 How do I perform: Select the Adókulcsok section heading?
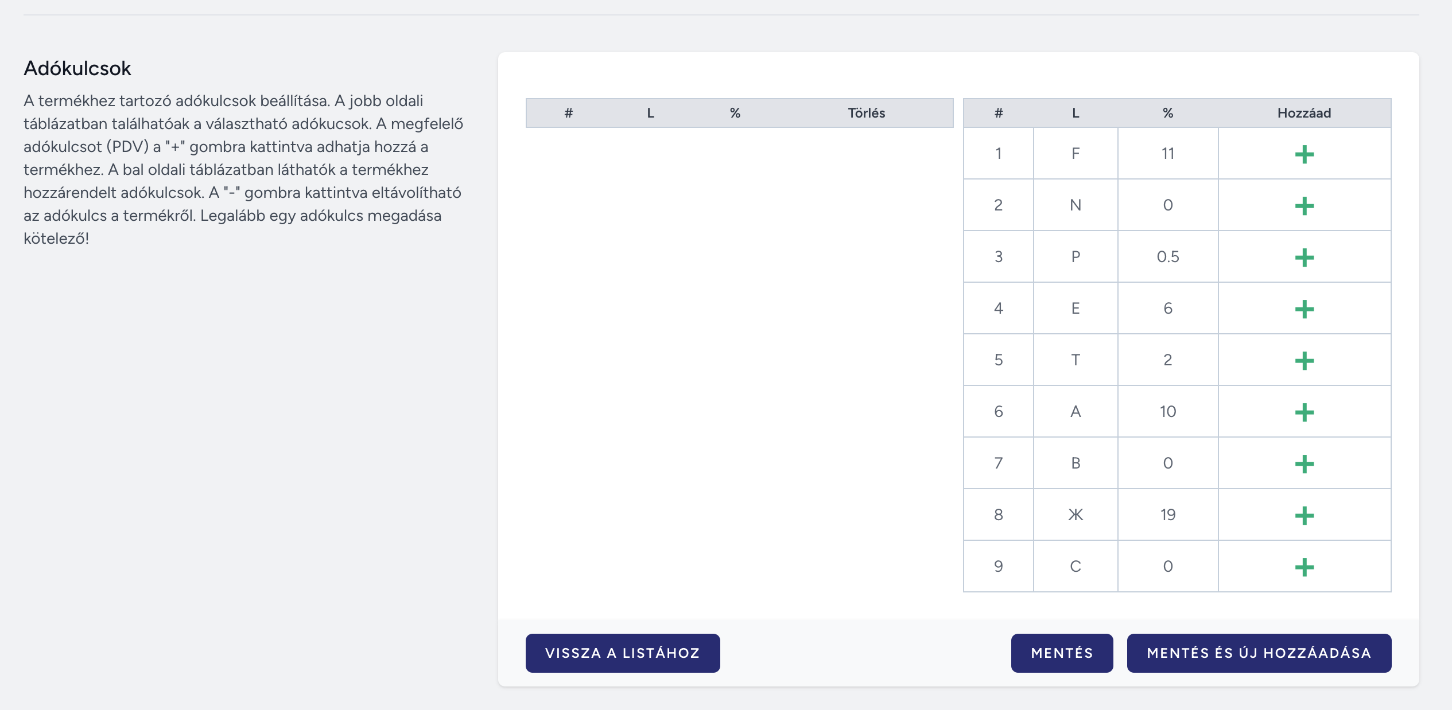point(77,68)
